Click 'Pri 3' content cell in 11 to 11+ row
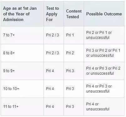 click(70, 107)
